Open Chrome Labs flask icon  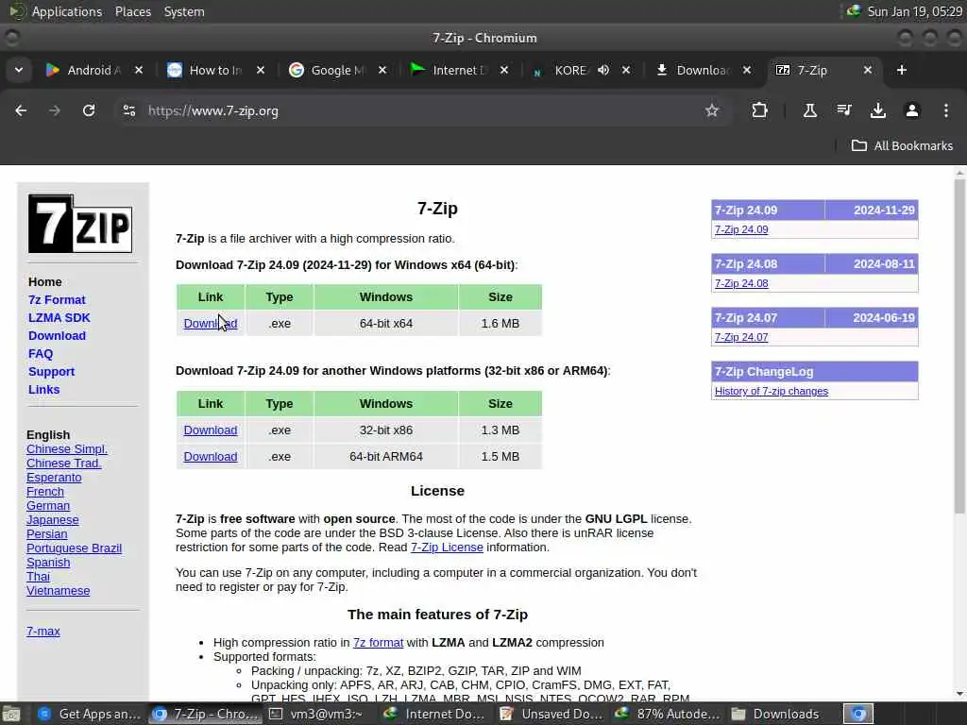[809, 110]
